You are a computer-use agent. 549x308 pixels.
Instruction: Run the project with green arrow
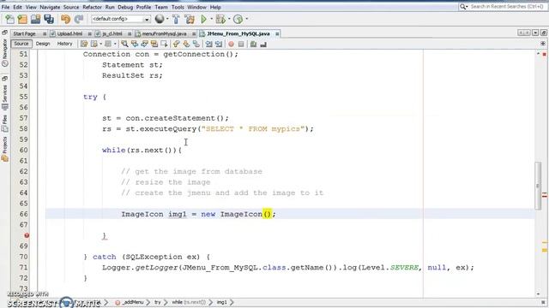[x=203, y=19]
